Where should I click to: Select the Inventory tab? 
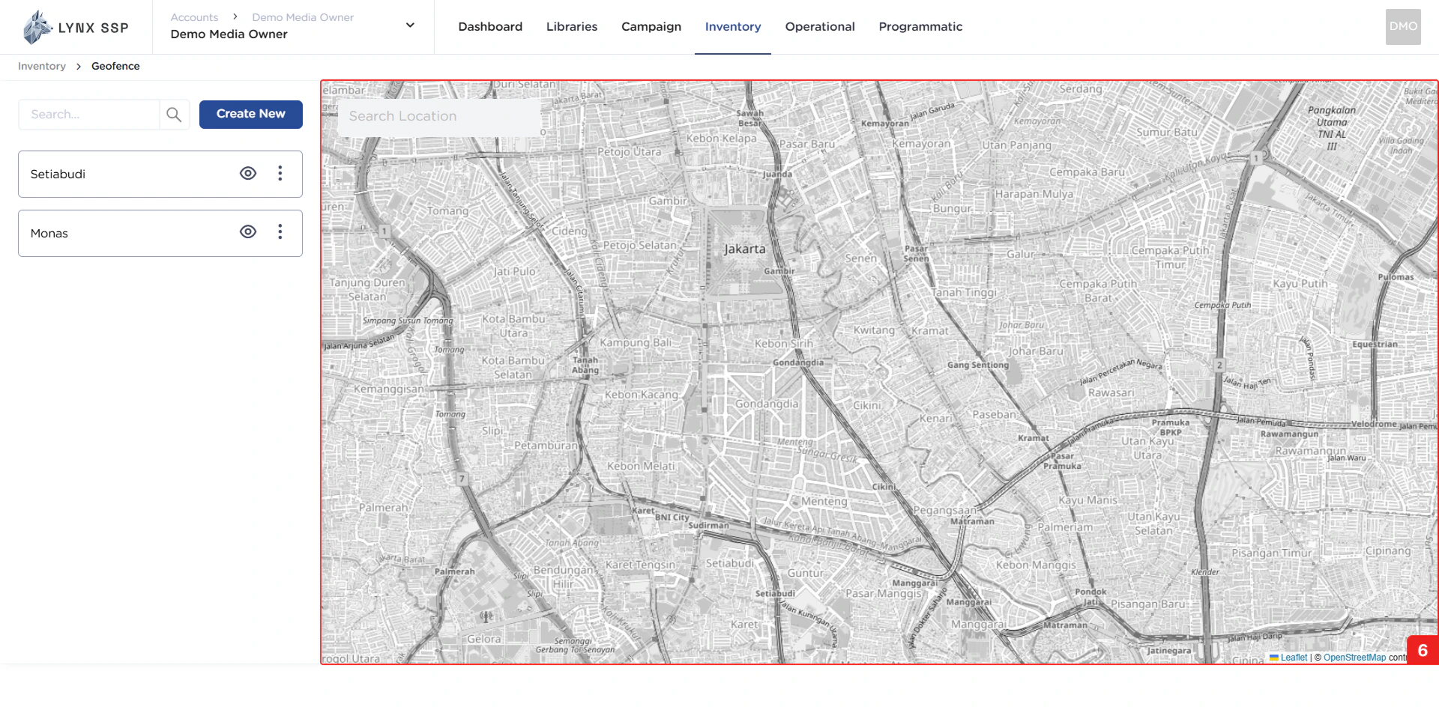733,27
